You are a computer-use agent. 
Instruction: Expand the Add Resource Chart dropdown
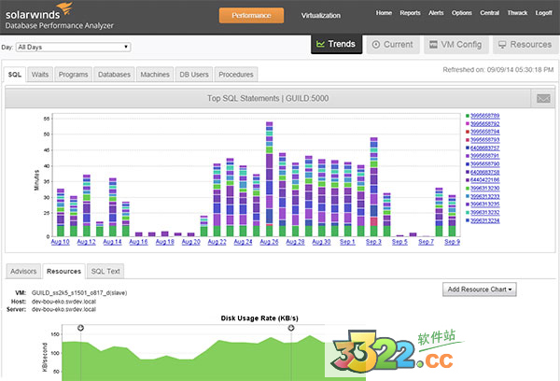[480, 289]
